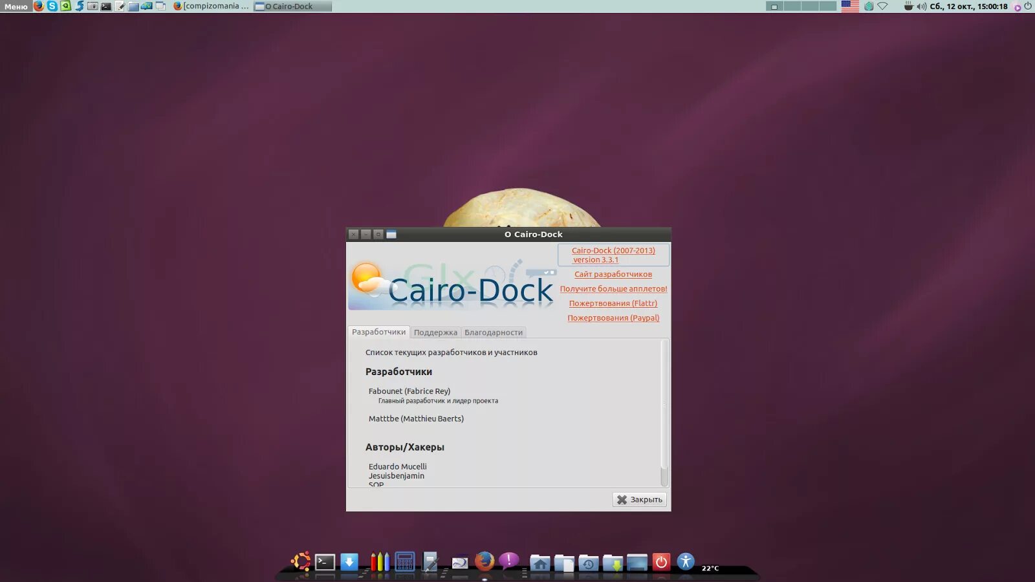Screen dimensions: 1035x582
Task: Select the 'О Cairo-Dock' taskbar entry
Action: pyautogui.click(x=292, y=6)
